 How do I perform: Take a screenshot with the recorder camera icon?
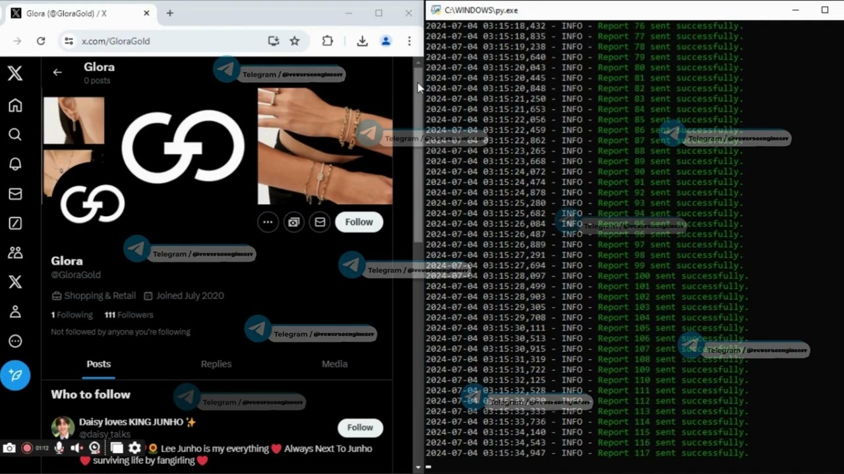9,448
